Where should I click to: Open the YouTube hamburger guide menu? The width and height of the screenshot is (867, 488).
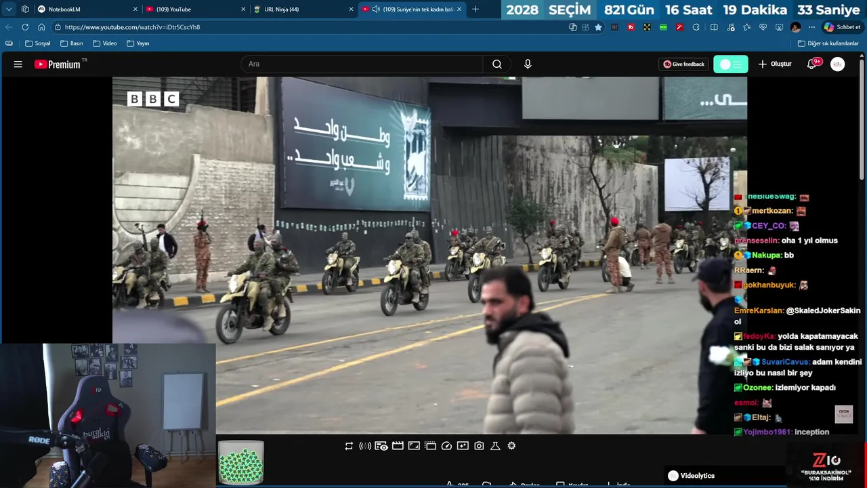point(18,64)
